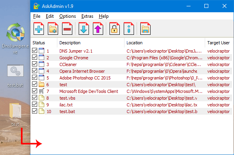Uncheck the test.bat list entry checkbox
This screenshot has width=234, height=155.
(35, 111)
